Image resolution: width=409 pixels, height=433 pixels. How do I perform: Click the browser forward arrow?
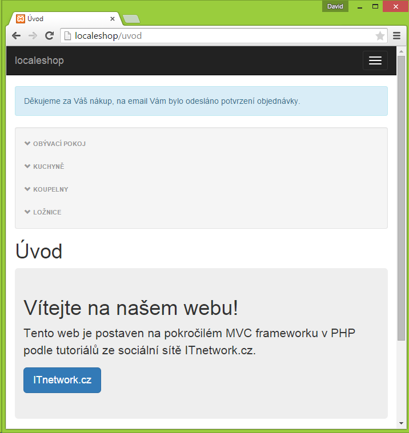pyautogui.click(x=33, y=36)
